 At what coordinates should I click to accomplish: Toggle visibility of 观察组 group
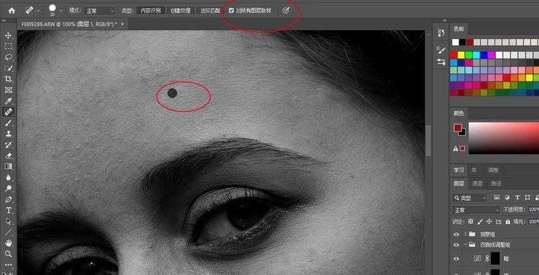[456, 234]
